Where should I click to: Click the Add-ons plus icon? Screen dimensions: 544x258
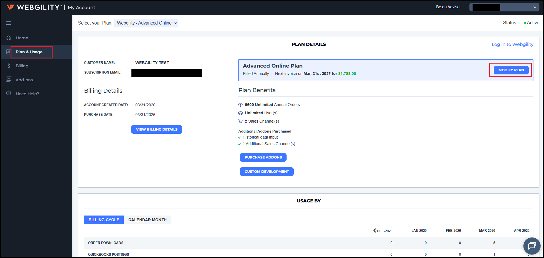[x=9, y=80]
